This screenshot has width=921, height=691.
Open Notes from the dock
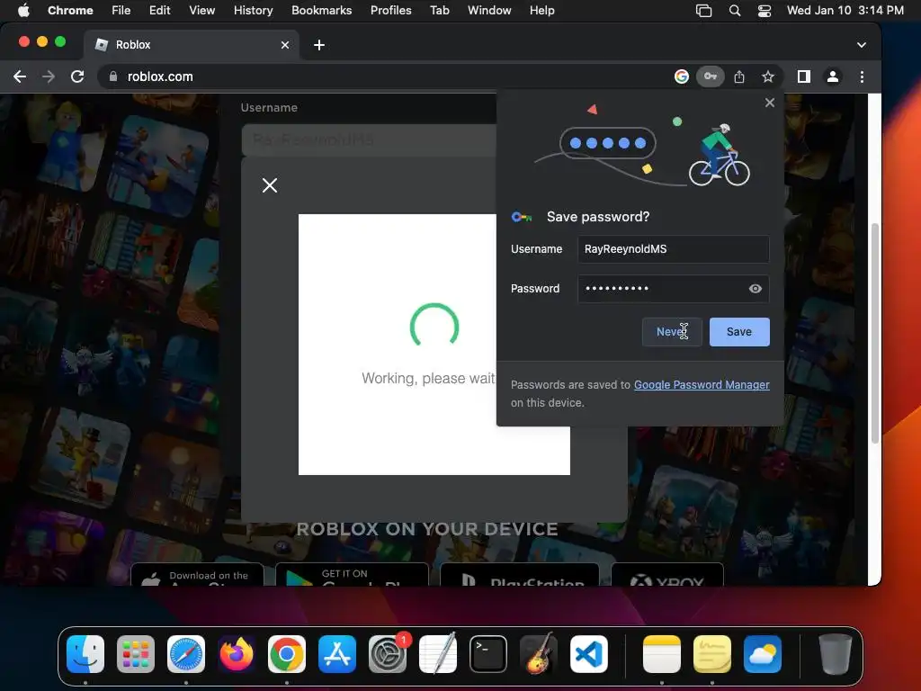click(x=662, y=654)
